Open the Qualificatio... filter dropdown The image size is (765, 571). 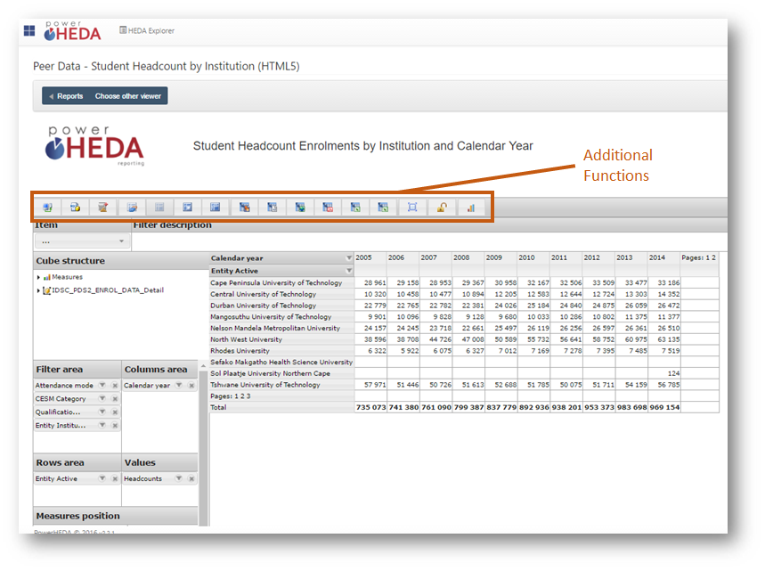pyautogui.click(x=102, y=412)
